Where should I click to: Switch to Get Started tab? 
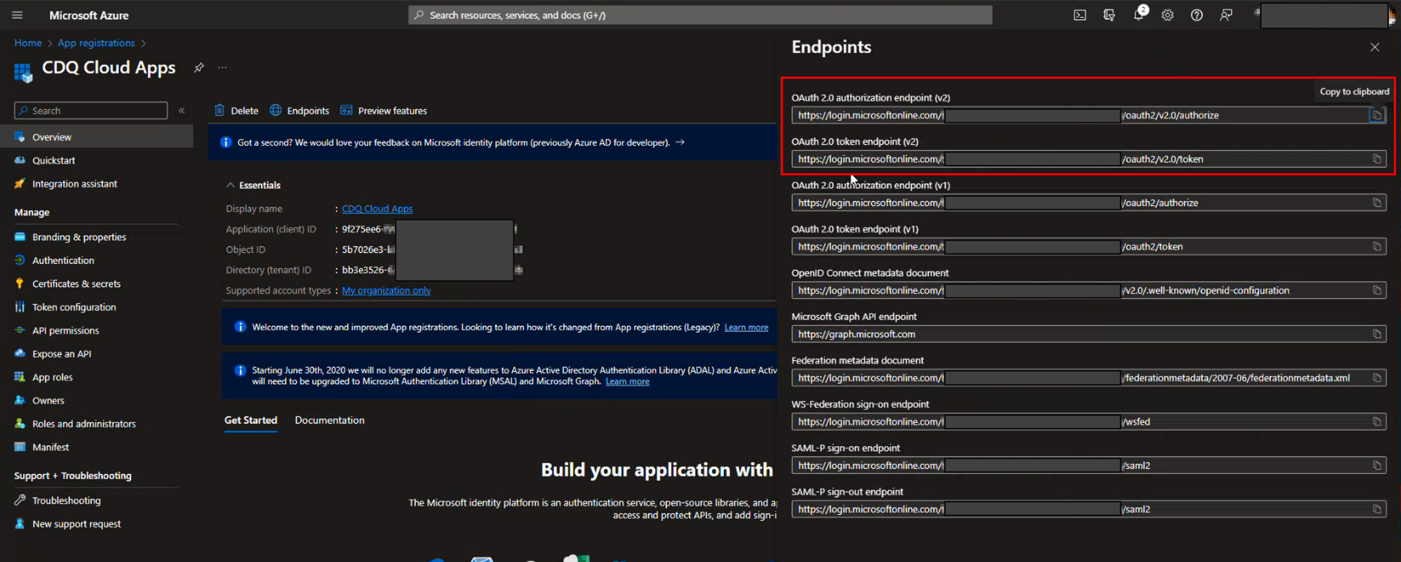[x=251, y=421]
